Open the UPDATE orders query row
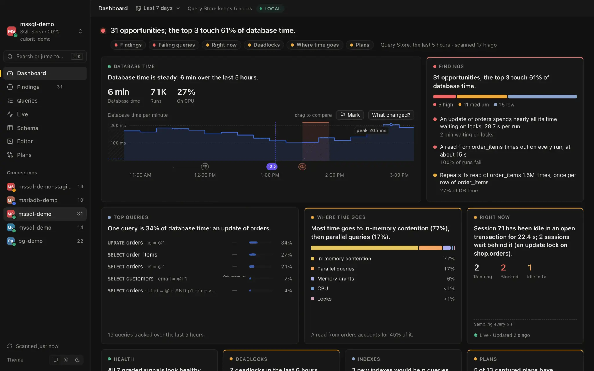Screen dimensions: 594x371 point(200,243)
